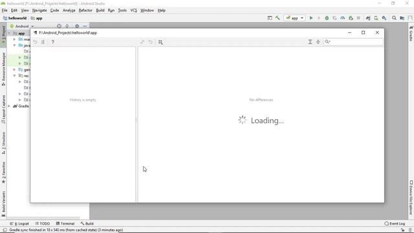Open the Device File Explorer side tab
414x233 pixels.
tap(411, 197)
